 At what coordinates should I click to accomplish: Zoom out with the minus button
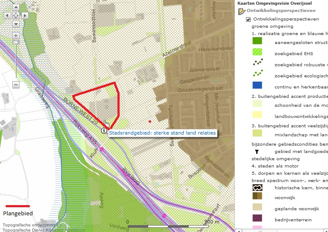(16, 85)
